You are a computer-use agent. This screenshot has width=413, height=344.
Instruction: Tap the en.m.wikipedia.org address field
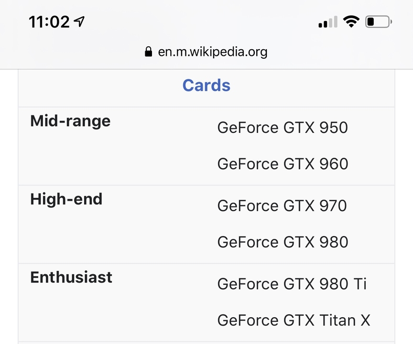pyautogui.click(x=206, y=52)
